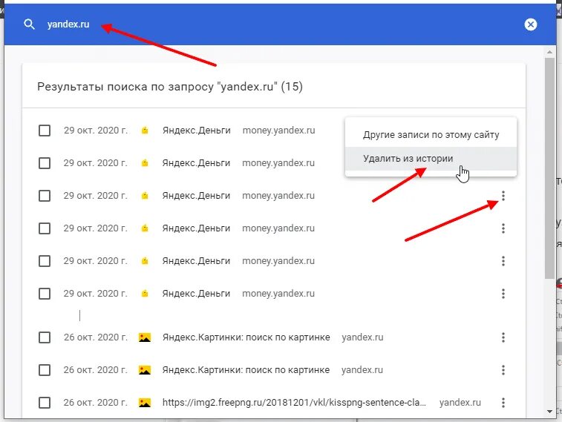Screen dimensions: 562x422
Task: Open the sixth Яндекс.Деньги history link
Action: (x=196, y=294)
